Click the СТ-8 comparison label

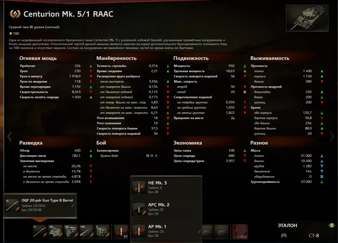[x=314, y=235]
